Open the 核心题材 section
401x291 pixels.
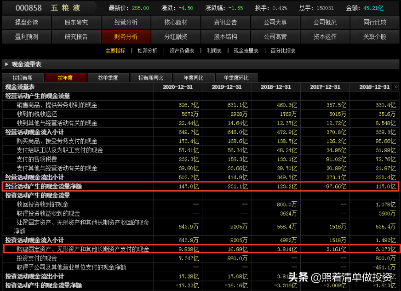(176, 22)
